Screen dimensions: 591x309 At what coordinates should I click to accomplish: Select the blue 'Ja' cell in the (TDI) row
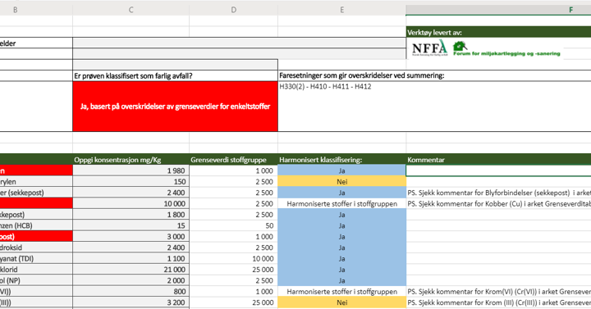pos(341,258)
